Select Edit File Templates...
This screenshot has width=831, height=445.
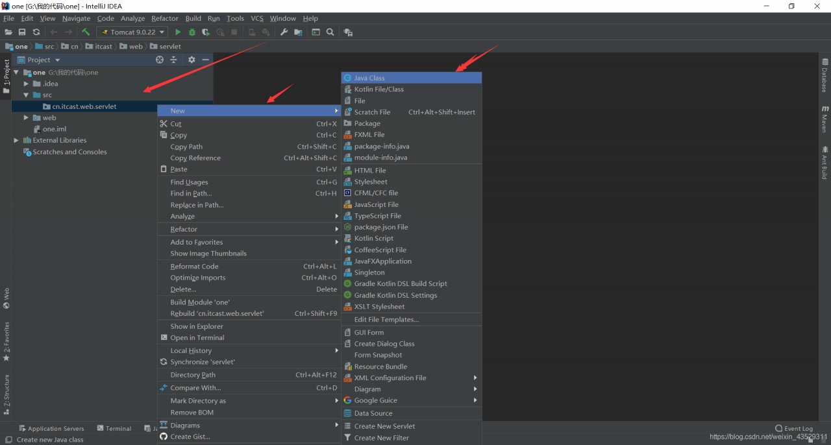click(412, 319)
